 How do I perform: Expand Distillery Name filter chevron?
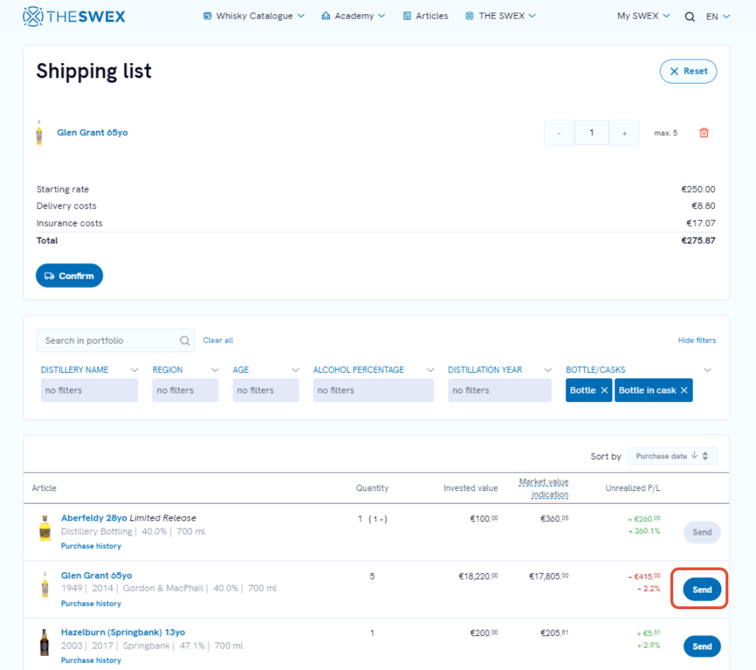[x=134, y=370]
